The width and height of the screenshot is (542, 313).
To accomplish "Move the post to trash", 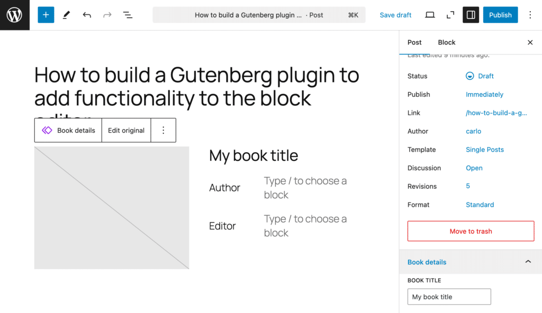I will [x=470, y=231].
